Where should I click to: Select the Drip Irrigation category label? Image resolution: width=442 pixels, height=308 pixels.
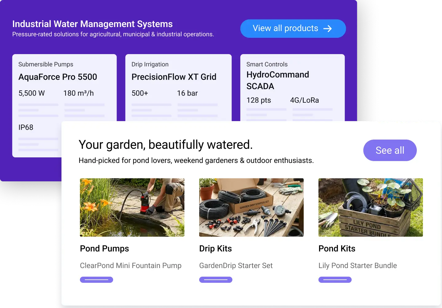click(x=150, y=64)
